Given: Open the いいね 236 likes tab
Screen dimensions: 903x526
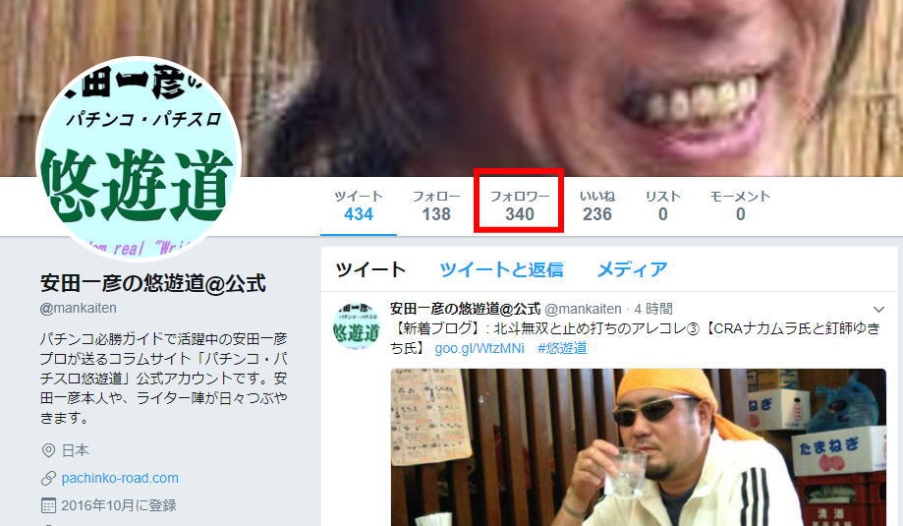Looking at the screenshot, I should (597, 205).
